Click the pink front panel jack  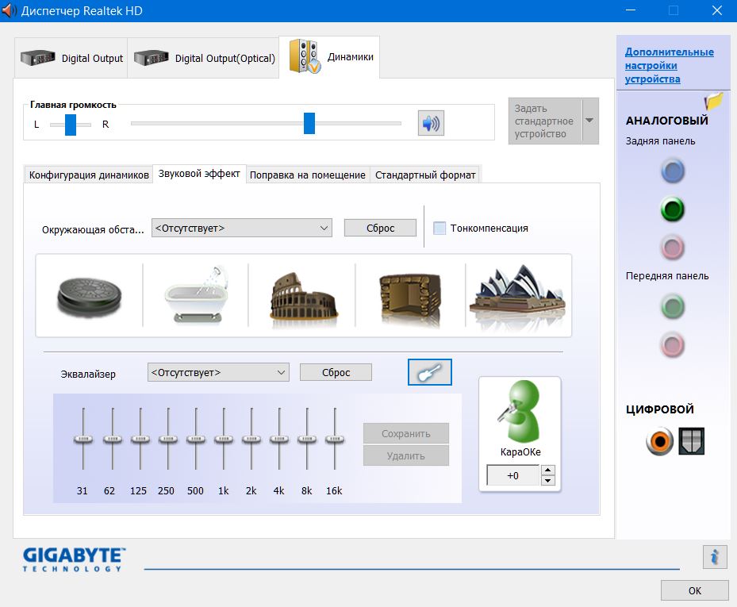point(673,344)
